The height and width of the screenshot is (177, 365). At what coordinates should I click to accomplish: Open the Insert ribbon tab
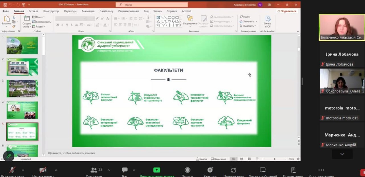click(x=33, y=11)
